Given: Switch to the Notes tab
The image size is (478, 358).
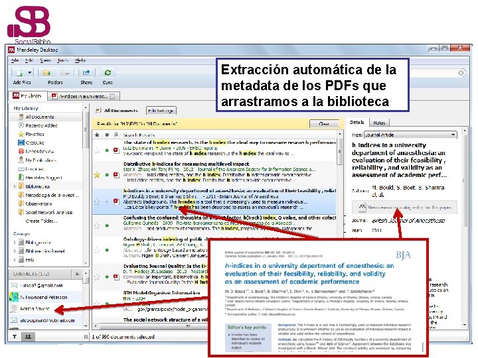Looking at the screenshot, I should point(379,123).
